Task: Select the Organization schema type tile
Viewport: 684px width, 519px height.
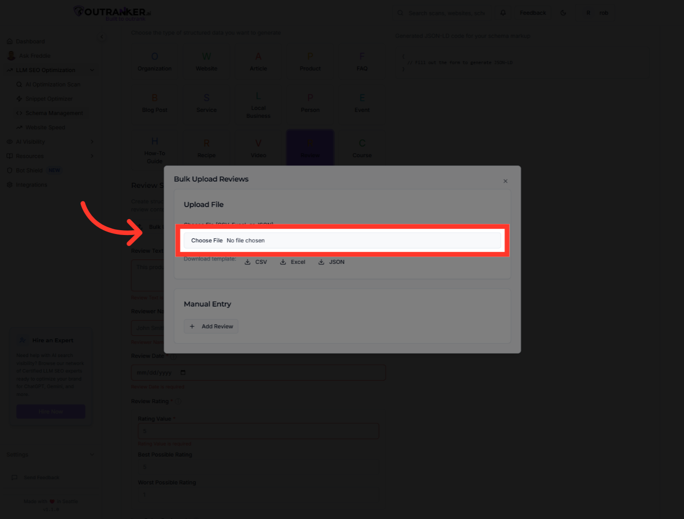Action: pyautogui.click(x=154, y=62)
